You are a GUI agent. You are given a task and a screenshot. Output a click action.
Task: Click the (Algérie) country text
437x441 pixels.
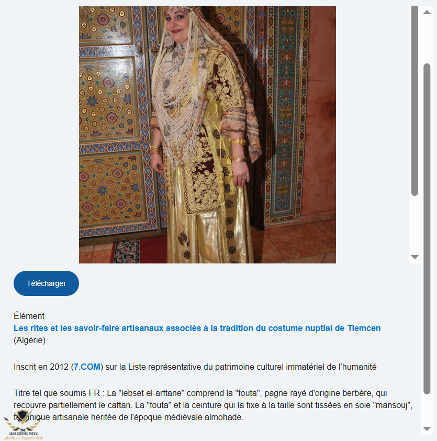(x=29, y=340)
